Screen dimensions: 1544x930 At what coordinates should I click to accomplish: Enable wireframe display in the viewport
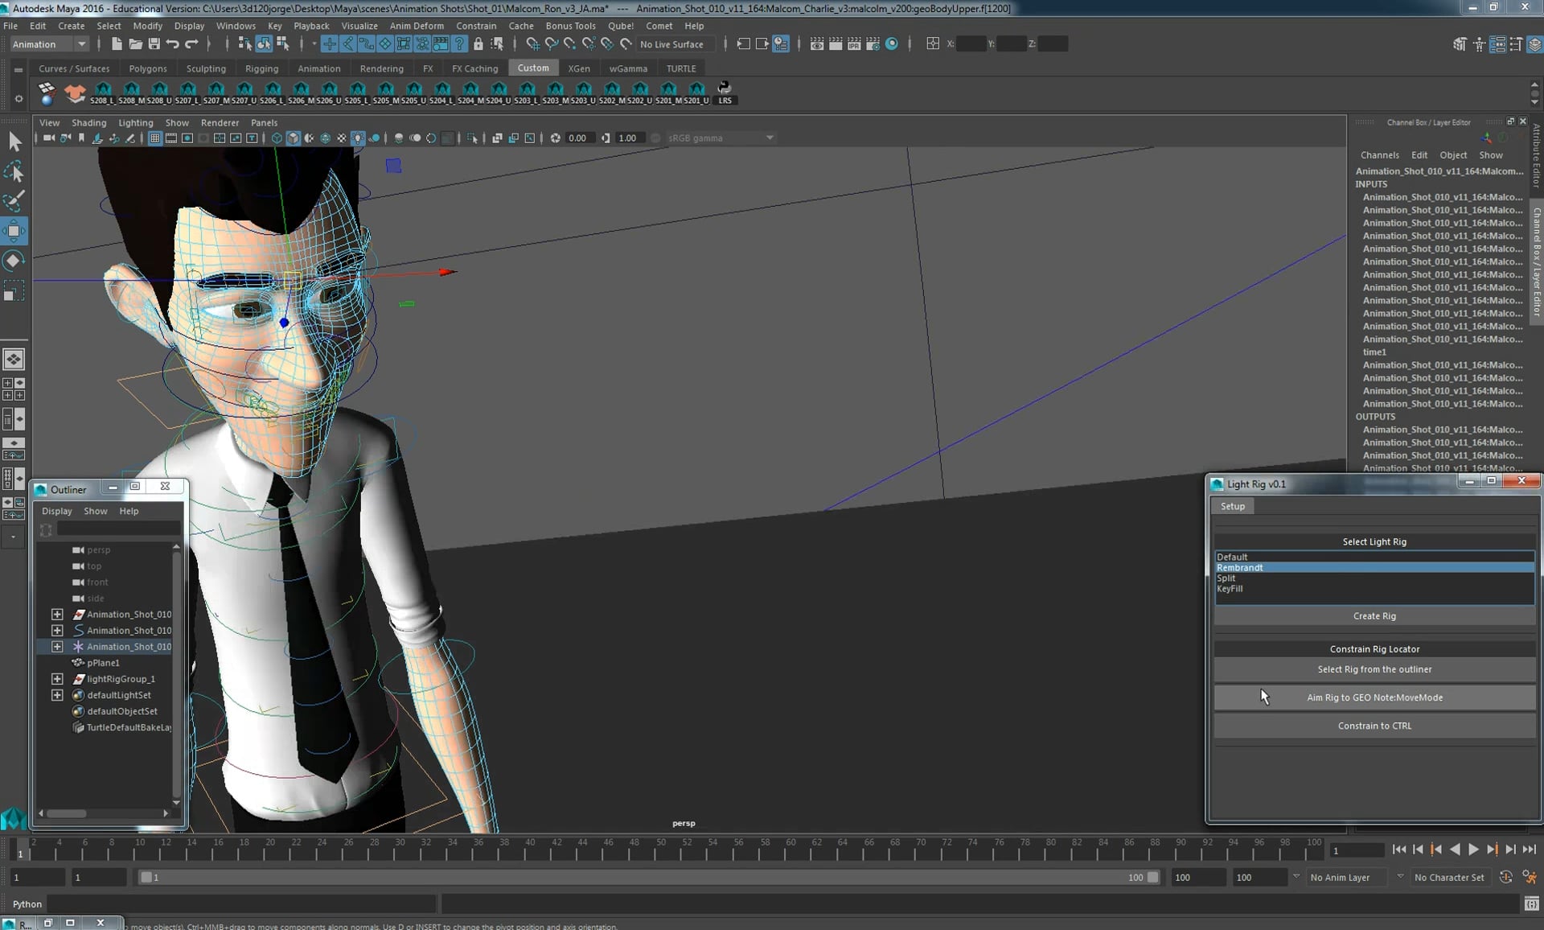pos(277,138)
